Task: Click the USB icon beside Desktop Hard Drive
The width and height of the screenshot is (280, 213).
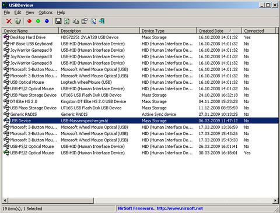Action: [x=6, y=37]
